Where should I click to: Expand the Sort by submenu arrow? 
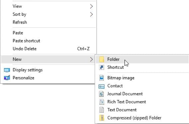pos(92,14)
